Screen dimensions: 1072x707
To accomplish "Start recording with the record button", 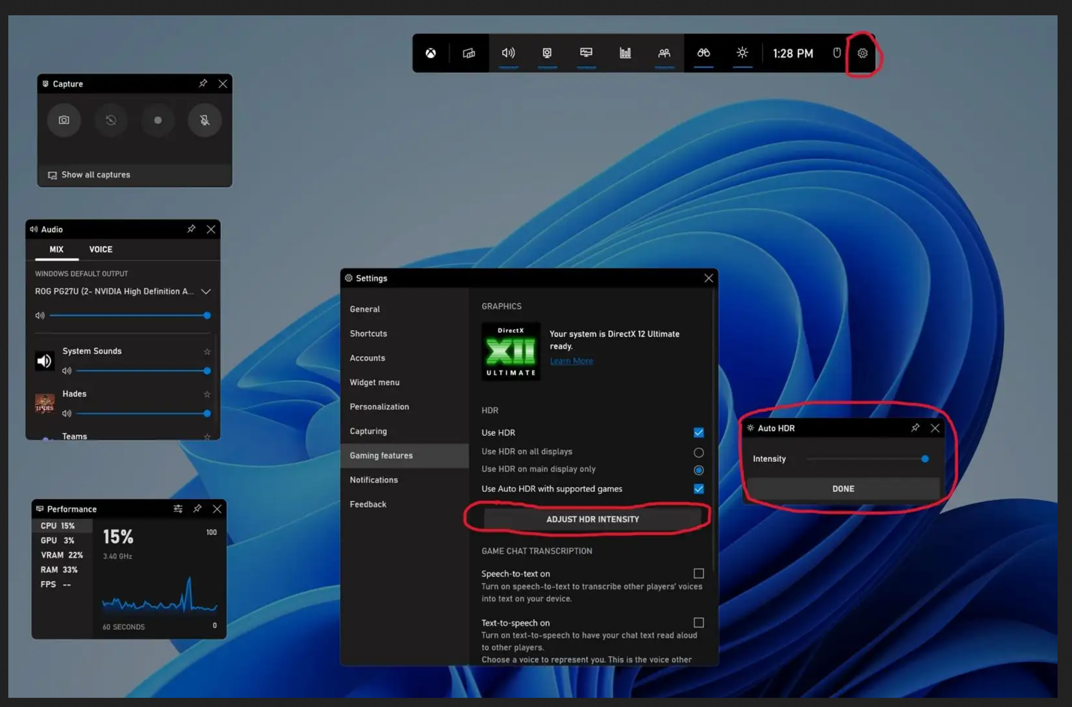I will click(158, 120).
